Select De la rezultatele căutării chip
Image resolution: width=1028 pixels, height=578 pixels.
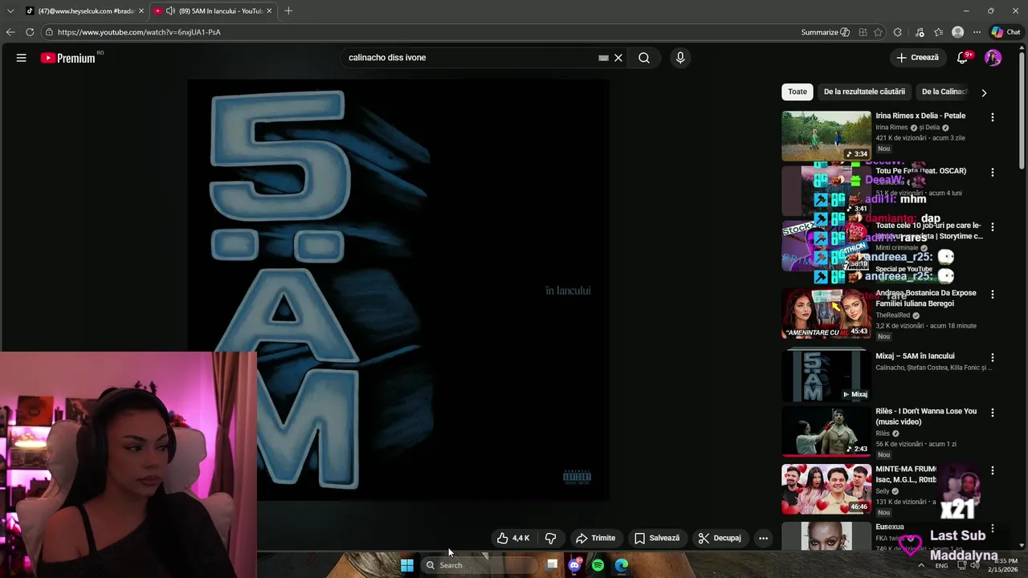pyautogui.click(x=864, y=92)
